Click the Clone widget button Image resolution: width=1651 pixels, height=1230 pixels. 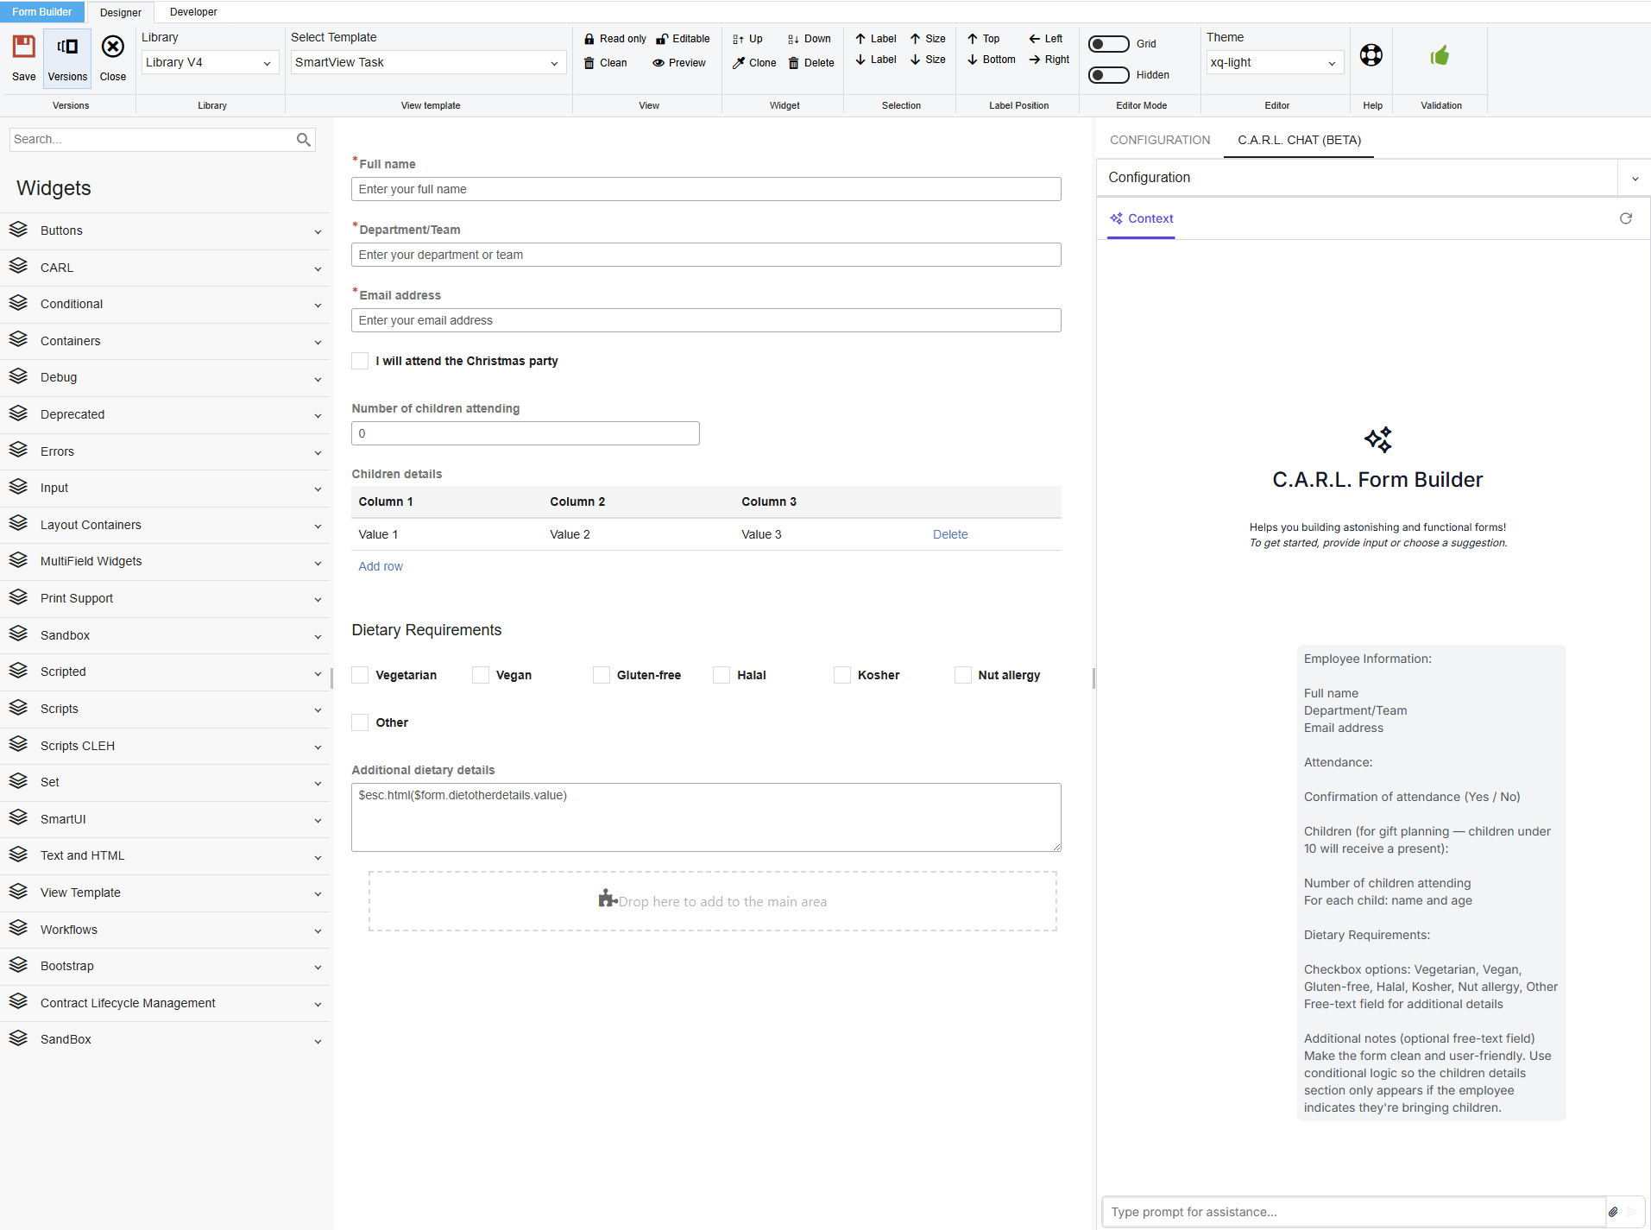click(x=754, y=63)
